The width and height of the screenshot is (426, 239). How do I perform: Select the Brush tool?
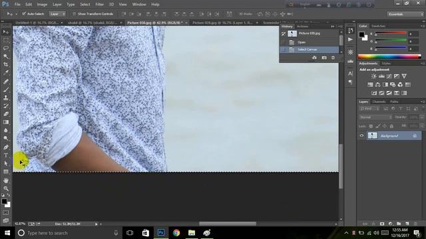(x=6, y=90)
